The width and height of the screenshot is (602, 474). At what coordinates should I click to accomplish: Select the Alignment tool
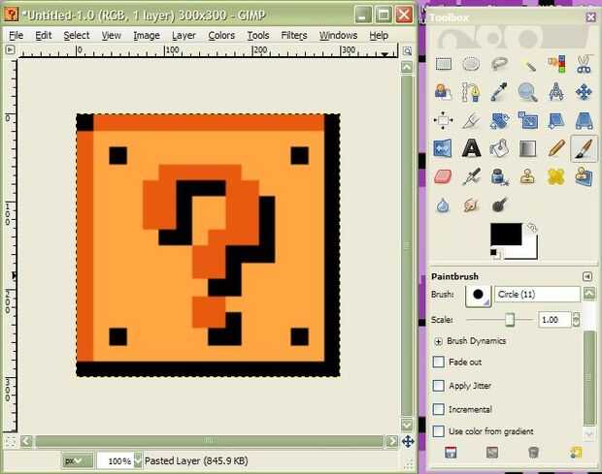[x=443, y=120]
